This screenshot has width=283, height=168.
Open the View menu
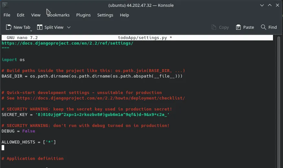(36, 15)
